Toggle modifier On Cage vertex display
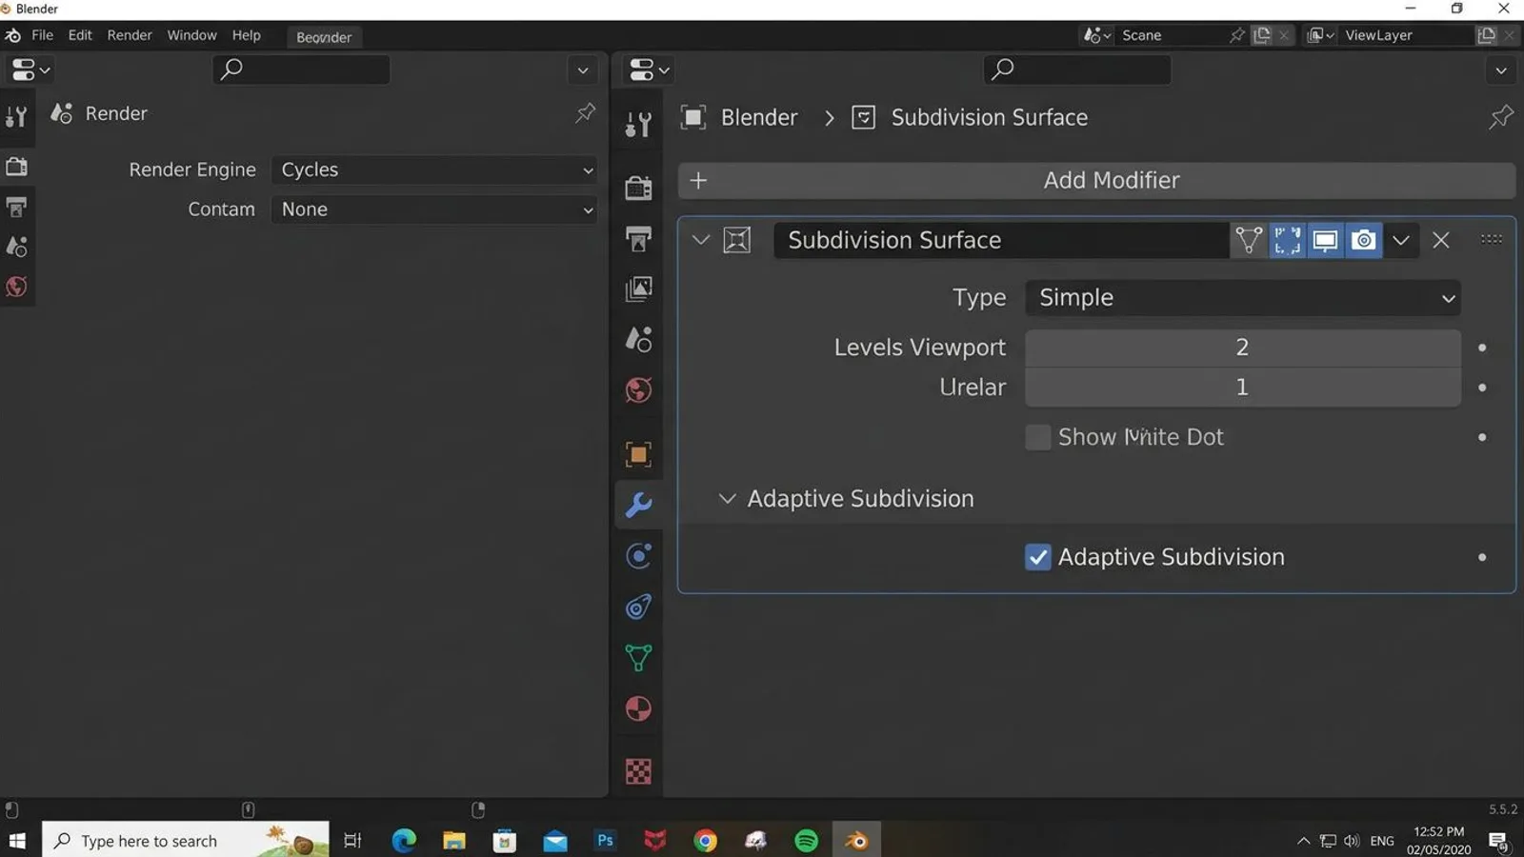 click(1248, 240)
